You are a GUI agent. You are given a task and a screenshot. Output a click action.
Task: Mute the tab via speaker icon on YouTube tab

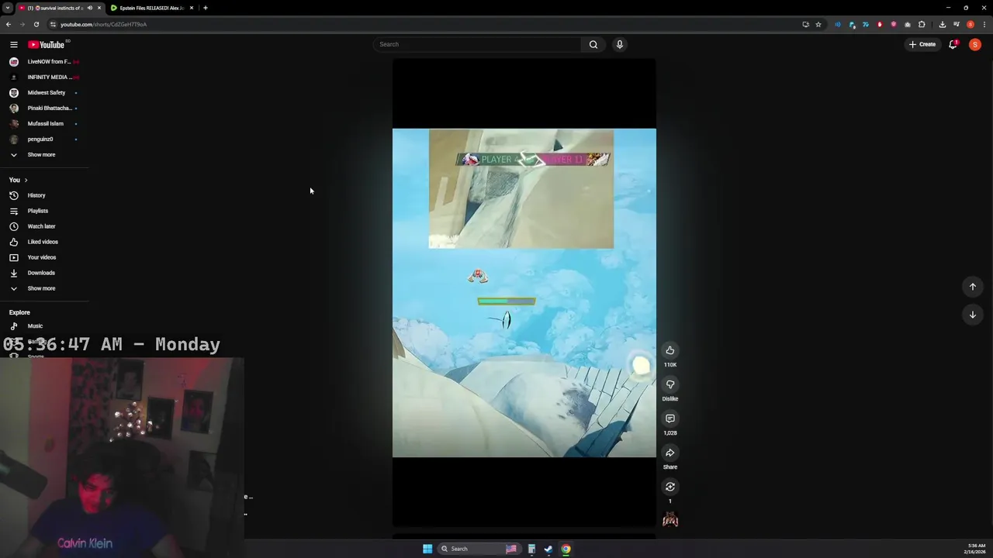90,8
